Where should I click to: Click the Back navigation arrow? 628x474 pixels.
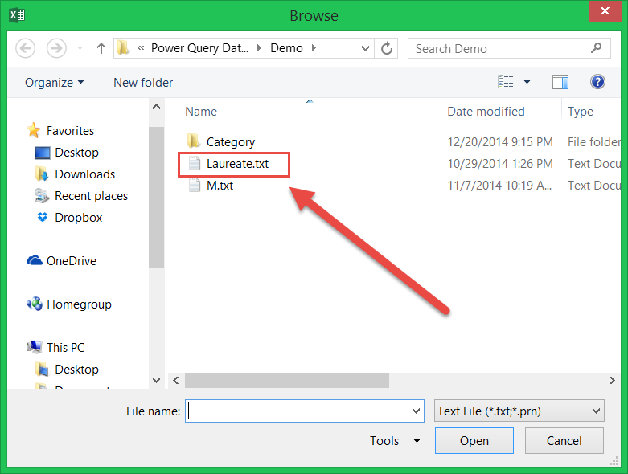[x=26, y=48]
